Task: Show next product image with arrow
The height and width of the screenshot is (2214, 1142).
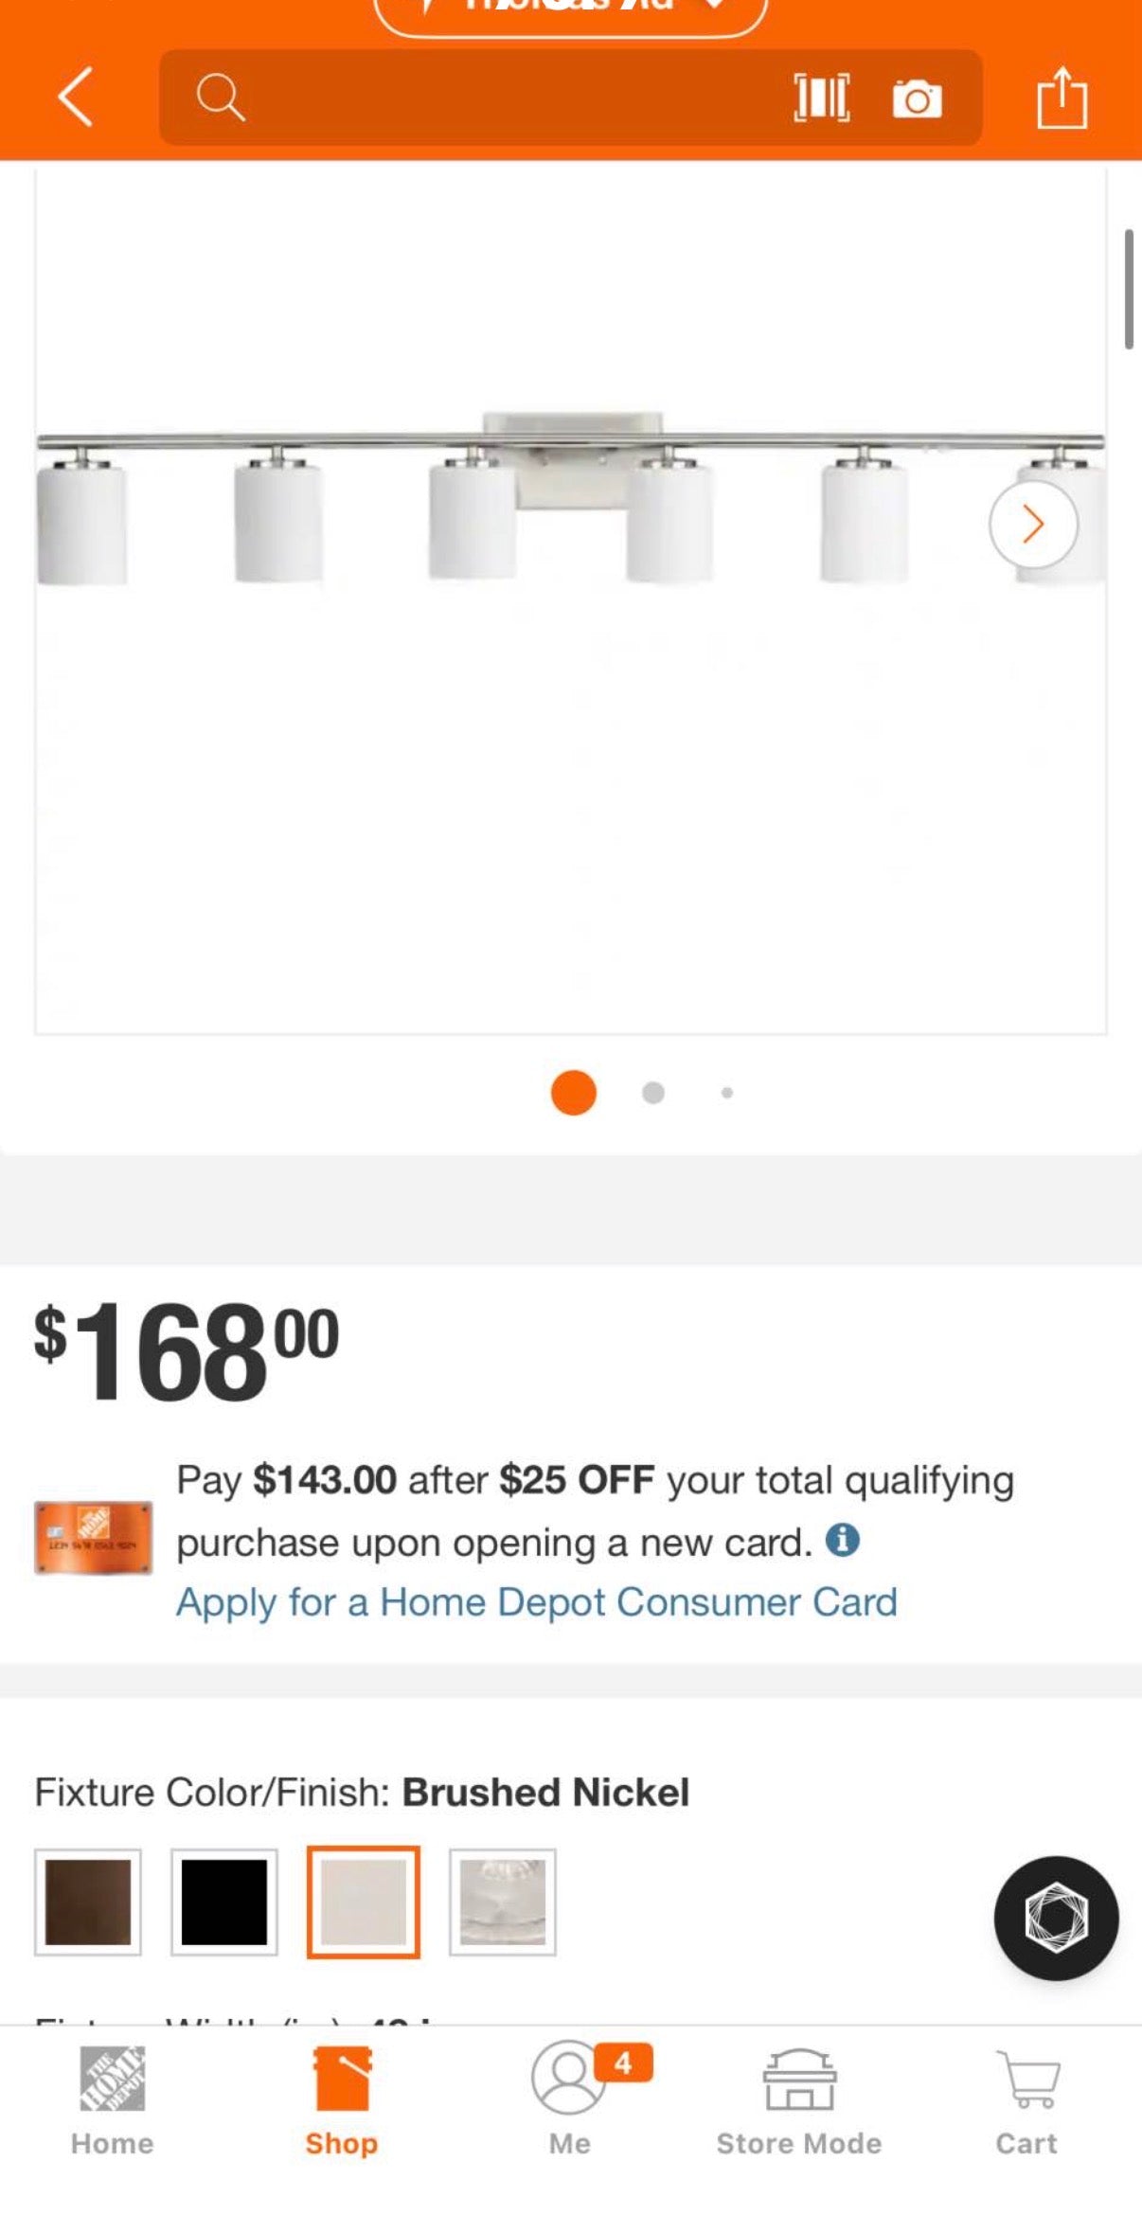Action: [1033, 524]
